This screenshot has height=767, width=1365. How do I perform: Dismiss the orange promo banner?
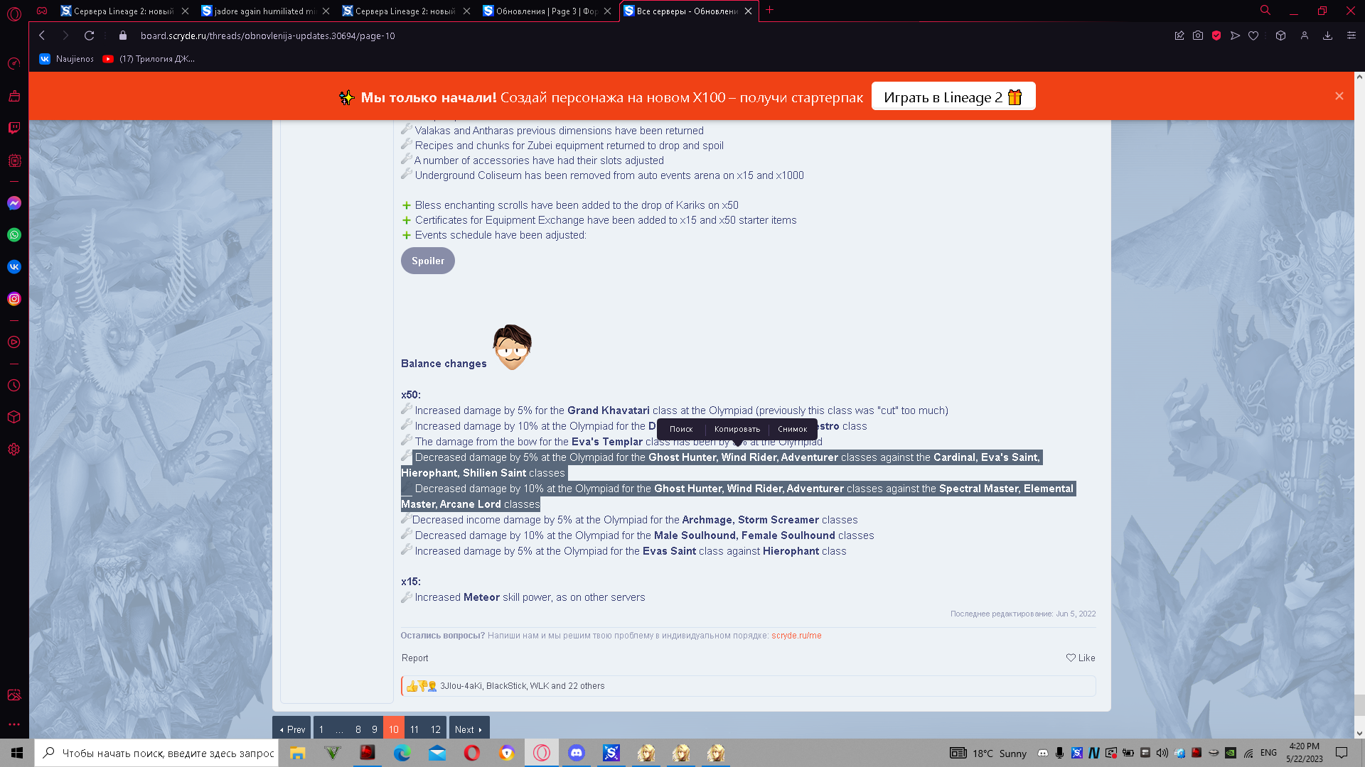pyautogui.click(x=1339, y=96)
